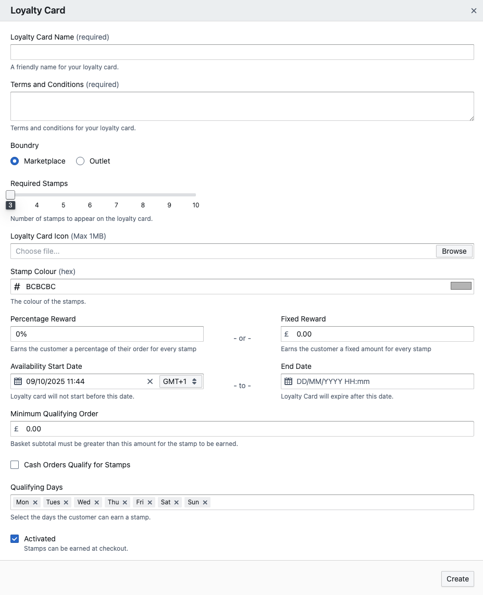Uncheck the Activated checkbox
Viewport: 483px width, 595px height.
15,539
